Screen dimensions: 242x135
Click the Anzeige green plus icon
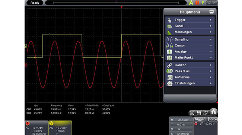(x=169, y=52)
